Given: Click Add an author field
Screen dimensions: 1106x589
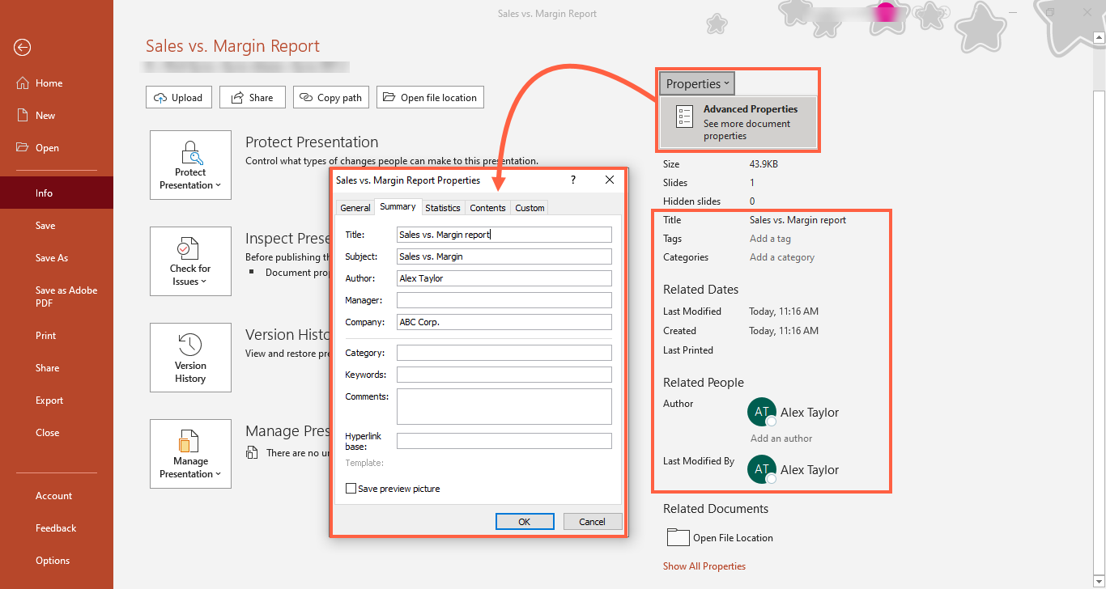Looking at the screenshot, I should (781, 439).
